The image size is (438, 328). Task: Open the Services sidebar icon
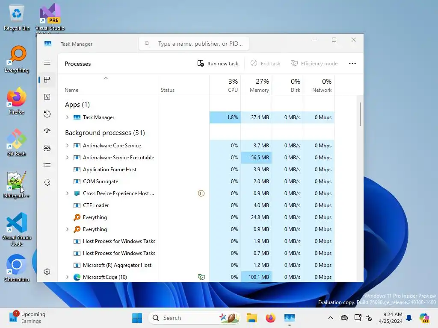(x=47, y=182)
